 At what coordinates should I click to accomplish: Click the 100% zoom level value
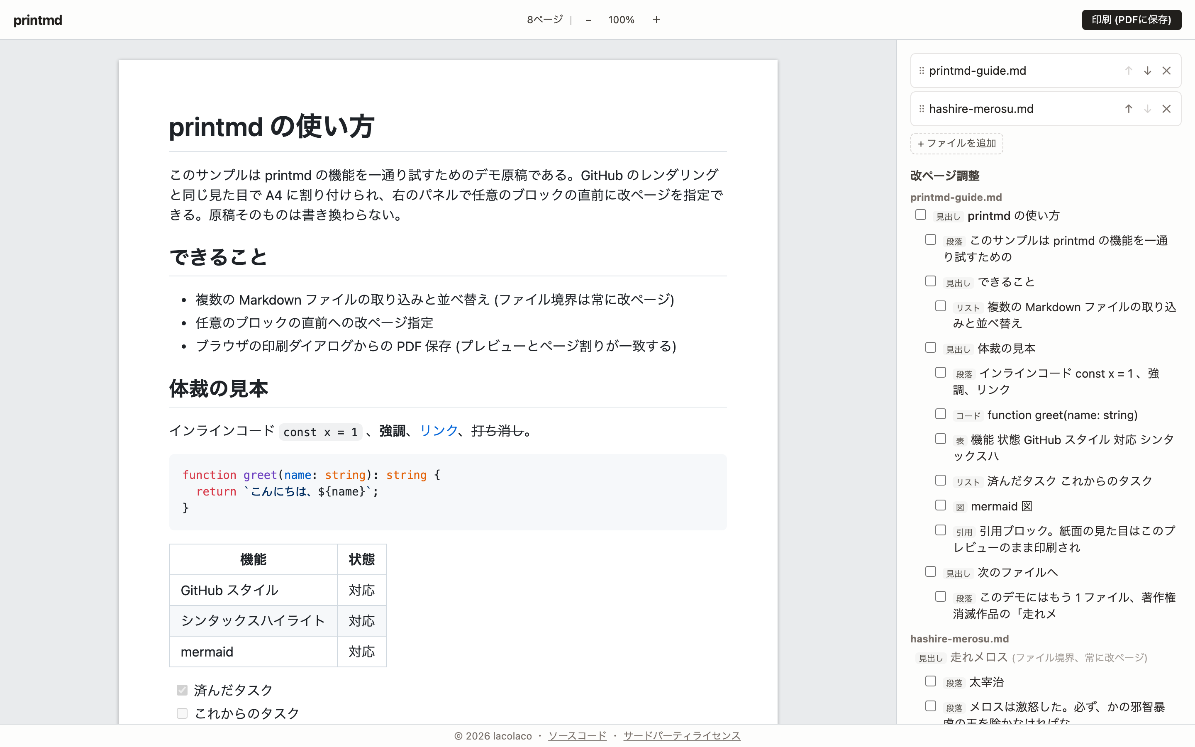point(621,20)
